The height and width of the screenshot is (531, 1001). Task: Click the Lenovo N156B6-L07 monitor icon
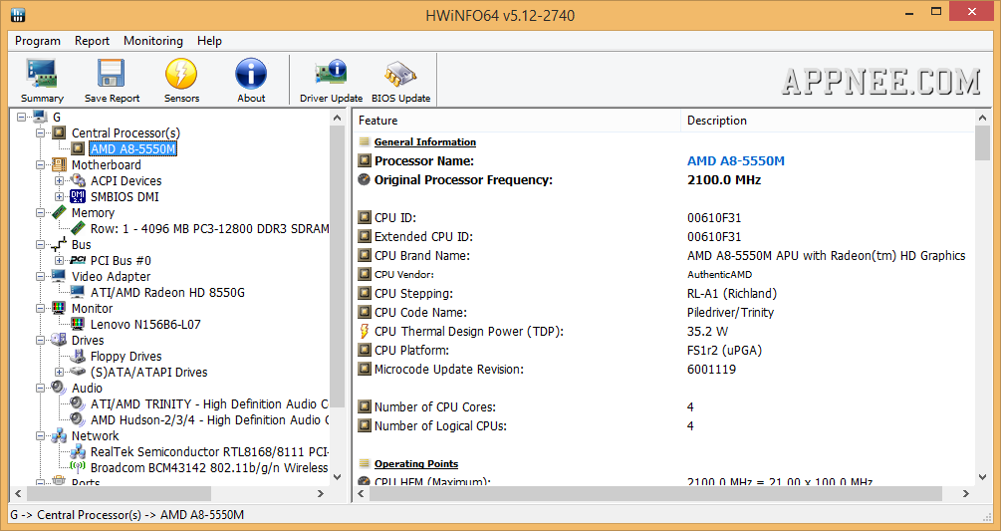tap(78, 324)
